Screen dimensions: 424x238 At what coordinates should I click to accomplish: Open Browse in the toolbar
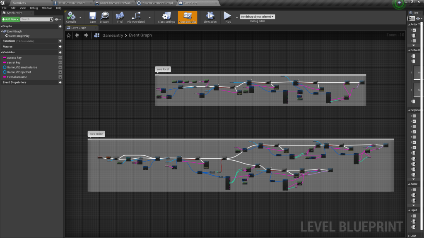click(x=104, y=16)
